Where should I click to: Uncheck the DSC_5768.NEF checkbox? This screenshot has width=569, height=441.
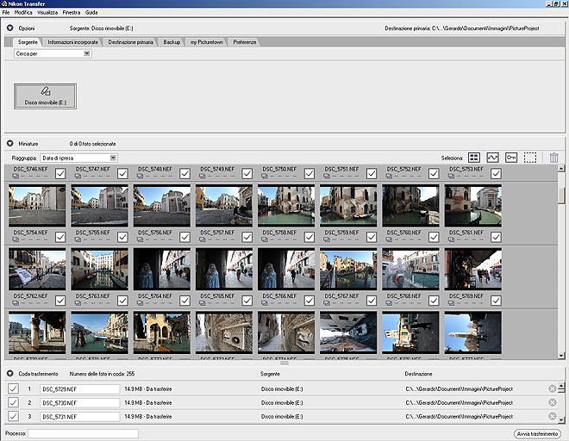tap(434, 301)
